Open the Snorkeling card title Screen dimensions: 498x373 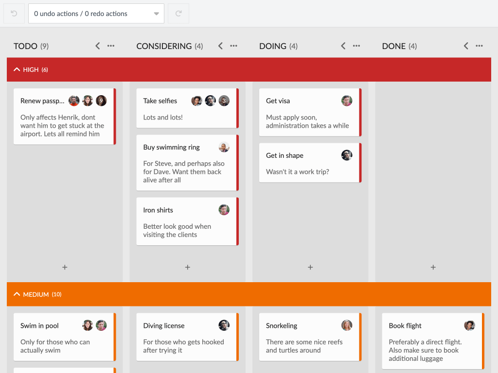282,326
